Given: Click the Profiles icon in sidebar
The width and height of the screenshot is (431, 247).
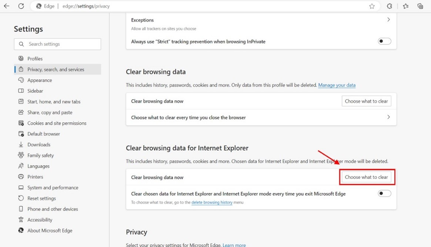Looking at the screenshot, I should [x=21, y=58].
